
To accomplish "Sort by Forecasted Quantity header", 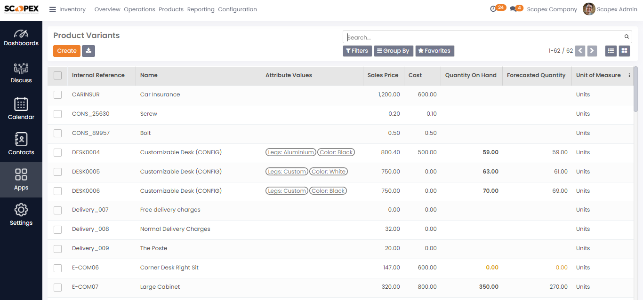I will coord(536,75).
